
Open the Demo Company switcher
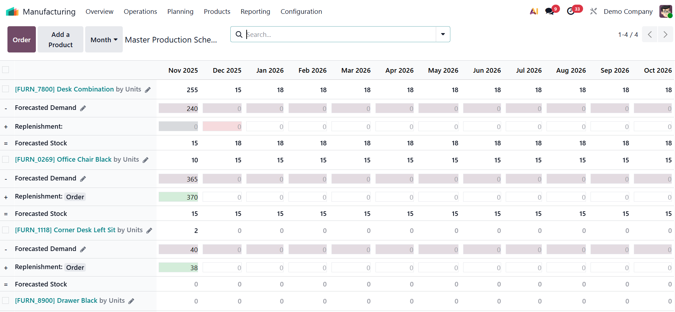coord(628,11)
